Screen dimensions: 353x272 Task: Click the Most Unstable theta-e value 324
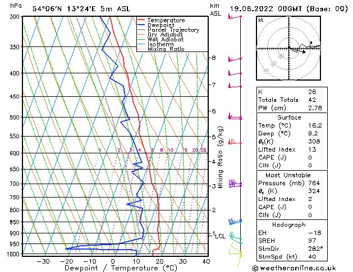[314, 191]
